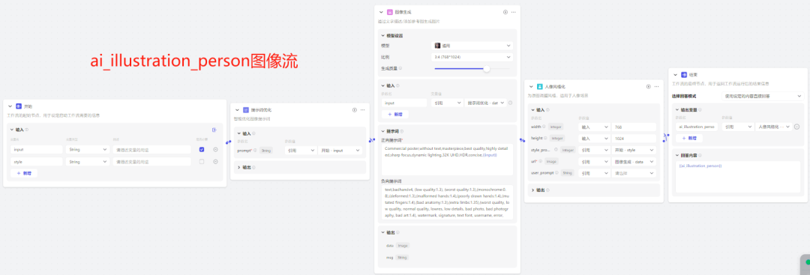Open type dropdown for style variable (String)

coord(87,162)
